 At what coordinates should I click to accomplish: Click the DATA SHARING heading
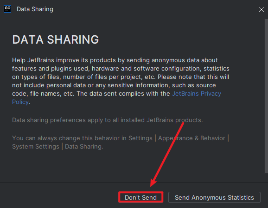56,40
